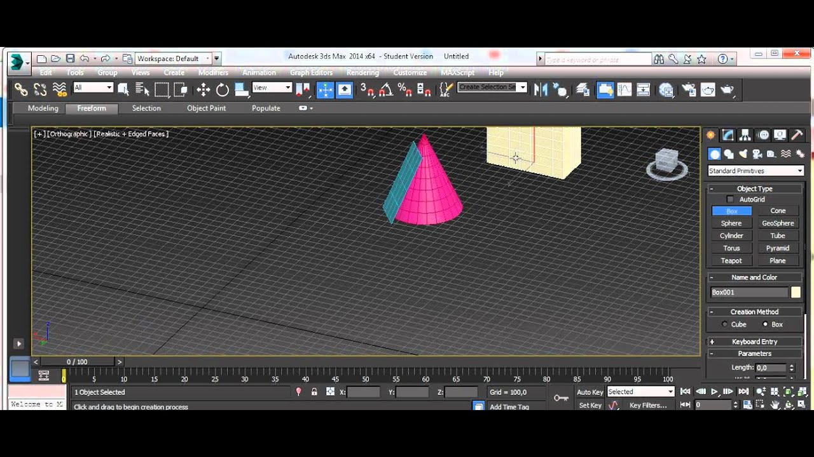Viewport: 814px width, 457px height.
Task: Choose the Box creation method
Action: (765, 324)
